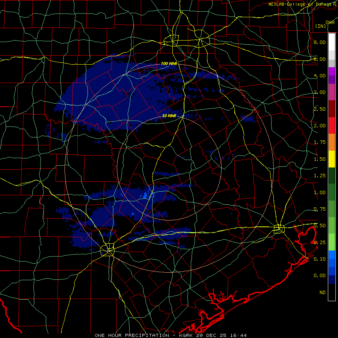The image size is (338, 338).
Task: Click the 2.00 legend value
Action: (320, 126)
